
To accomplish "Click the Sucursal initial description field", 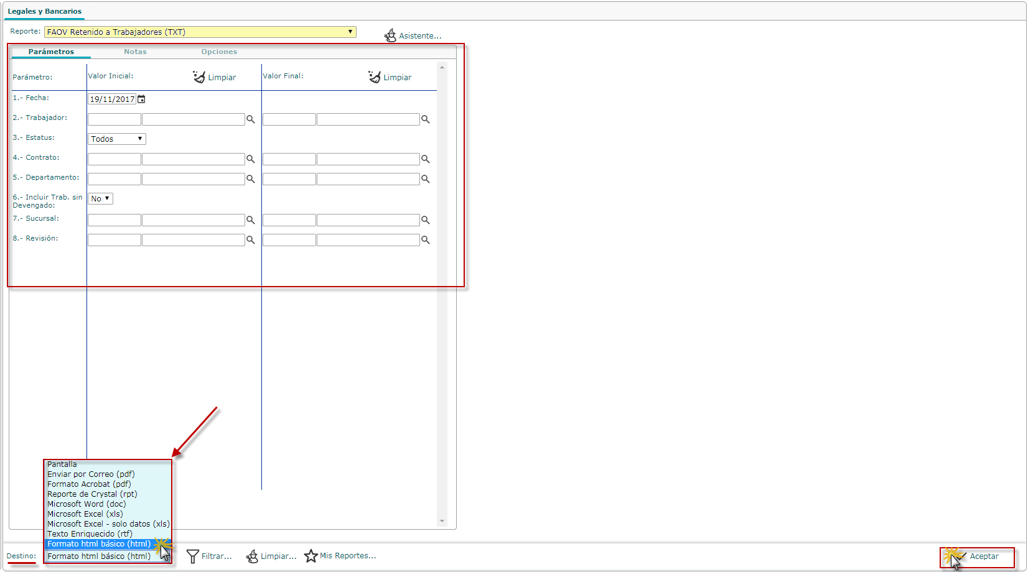I will pyautogui.click(x=194, y=220).
